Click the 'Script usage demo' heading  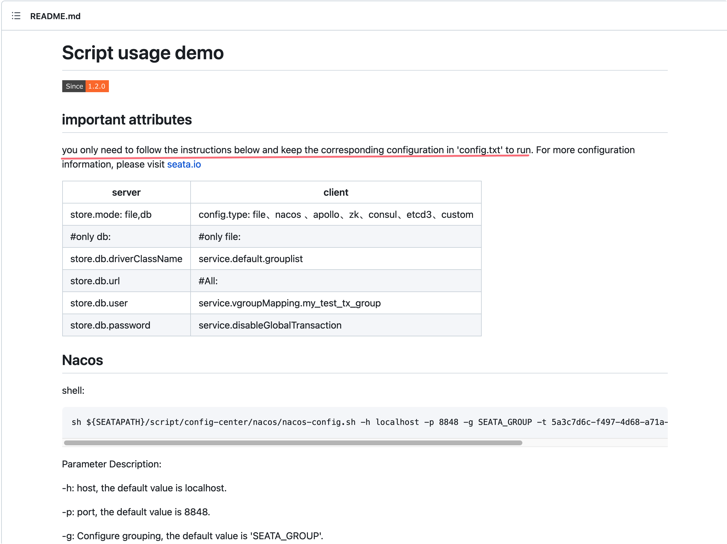click(143, 53)
